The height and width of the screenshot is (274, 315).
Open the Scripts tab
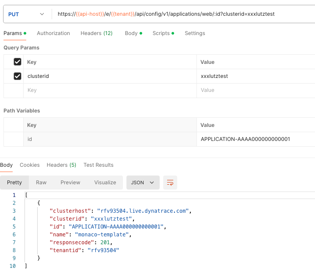[x=161, y=33]
